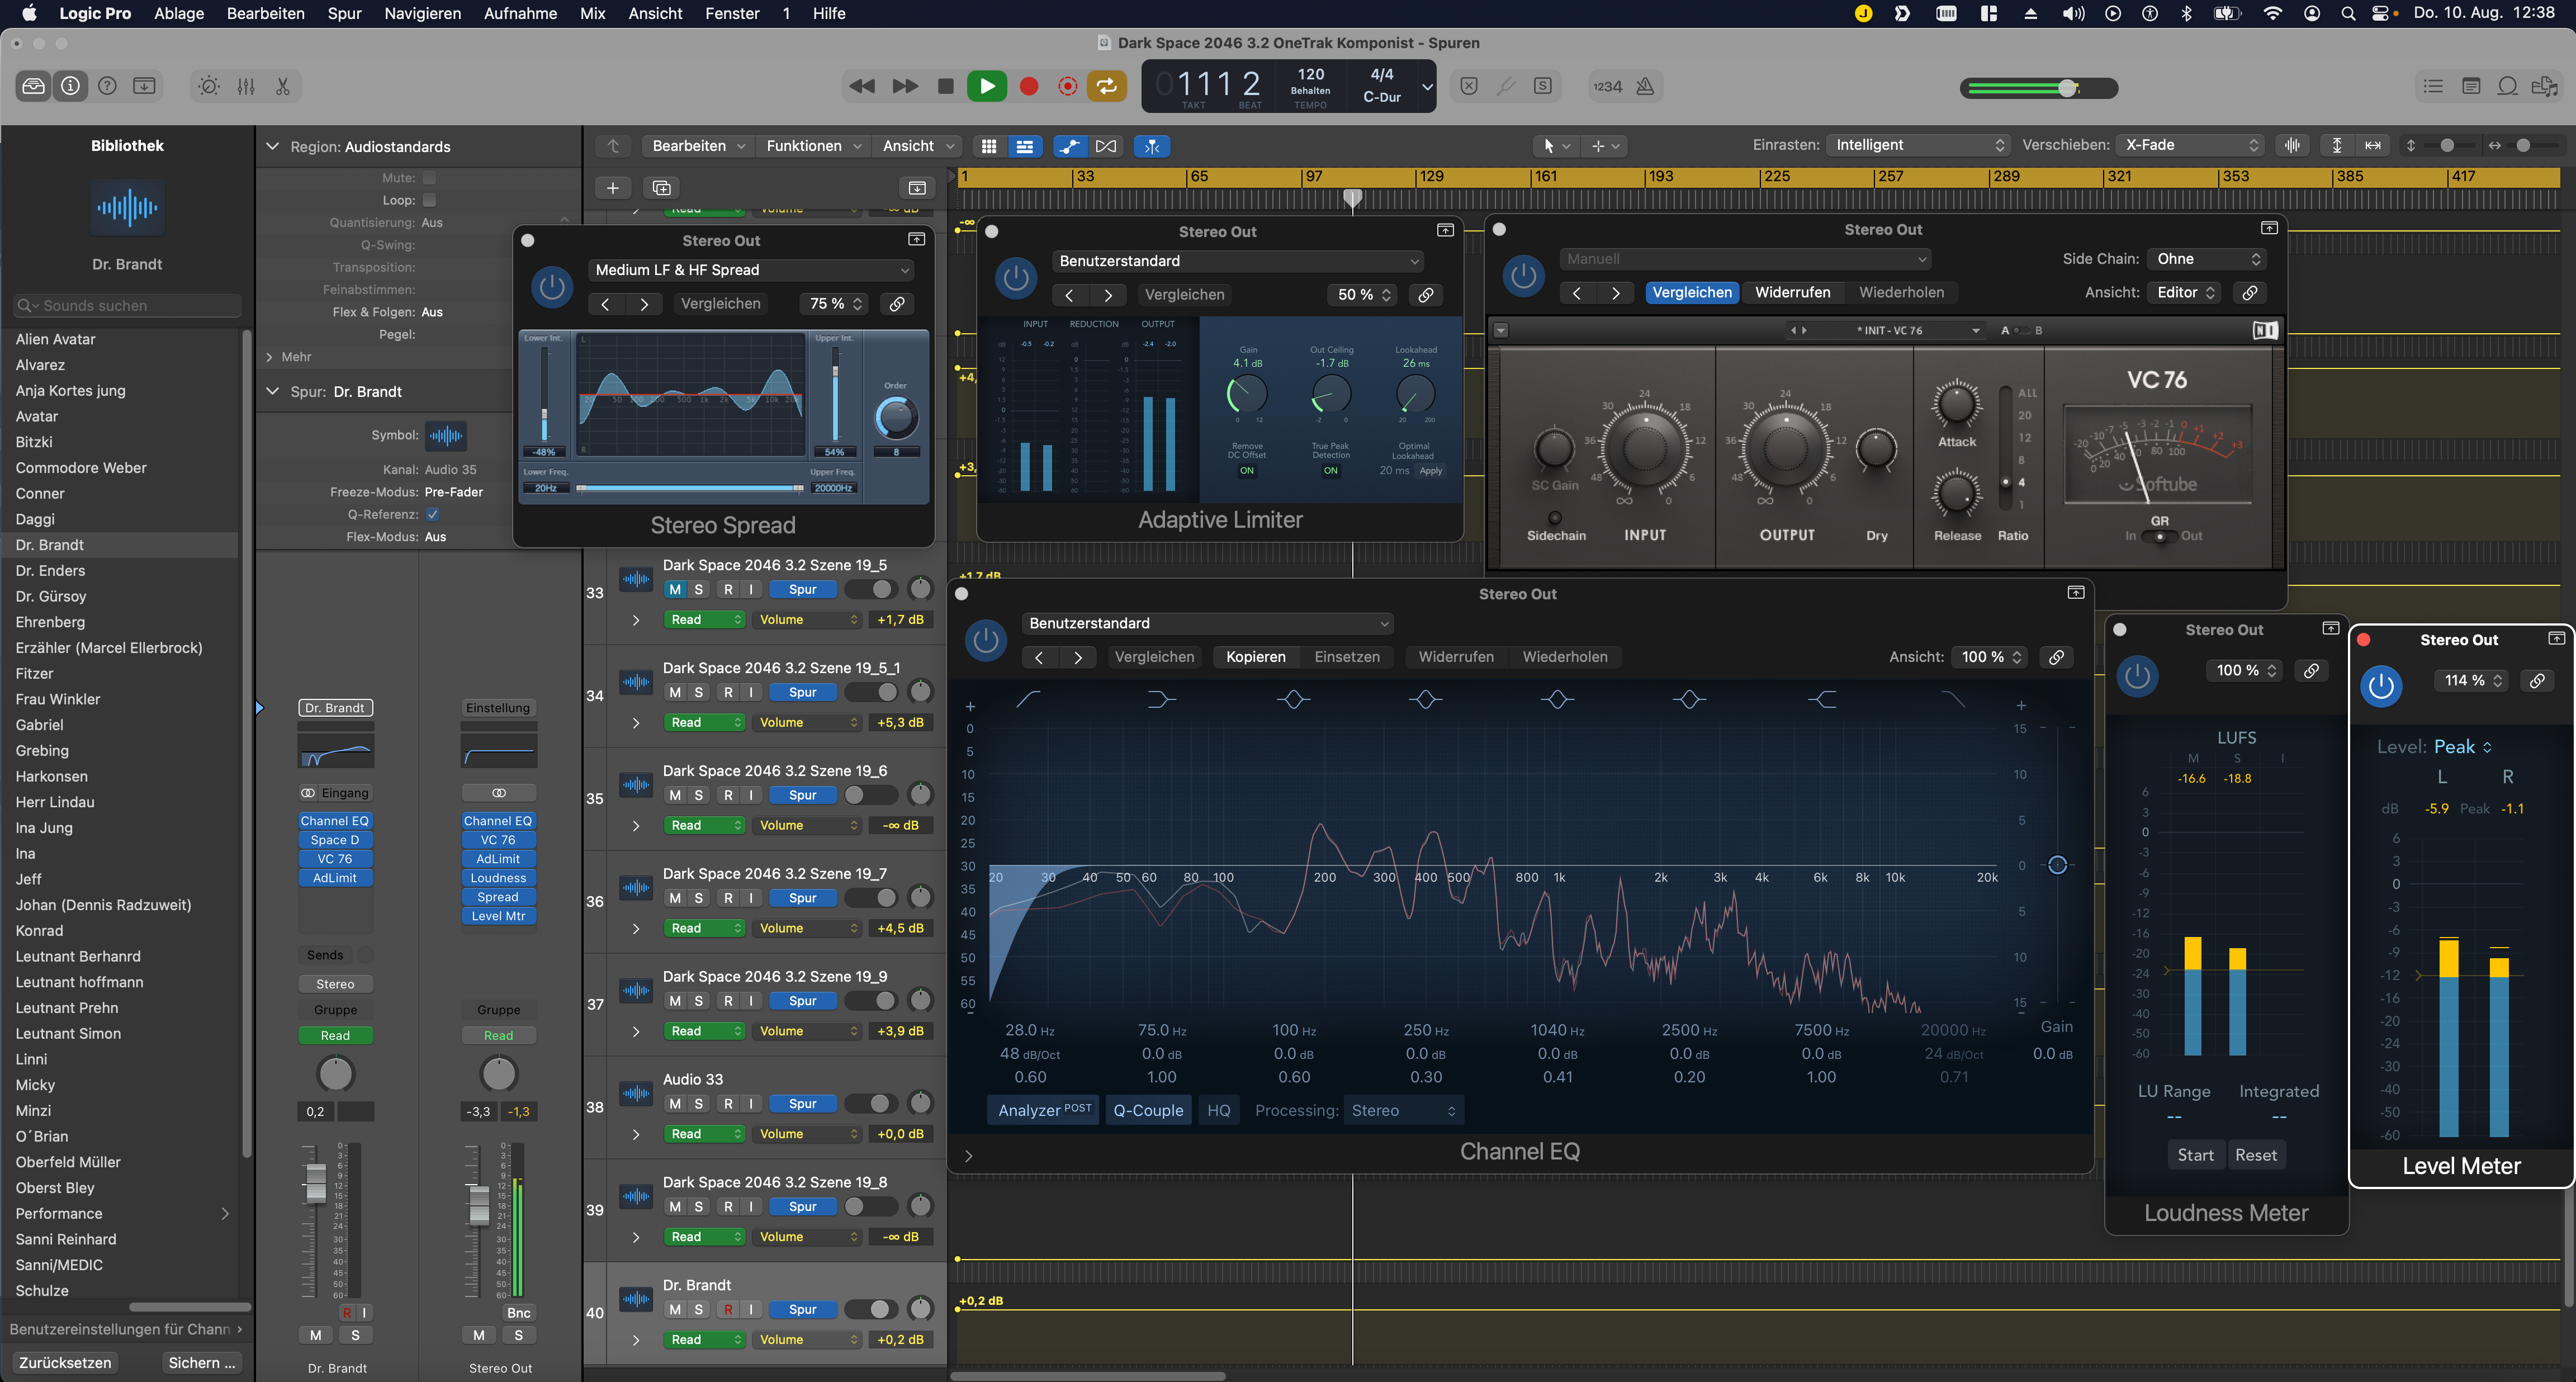Open Ansicht Editor dropdown in VC 76 window

coord(2185,292)
